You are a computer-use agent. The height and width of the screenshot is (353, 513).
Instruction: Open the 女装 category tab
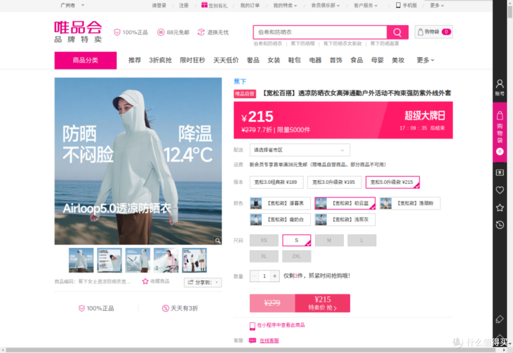coord(274,60)
